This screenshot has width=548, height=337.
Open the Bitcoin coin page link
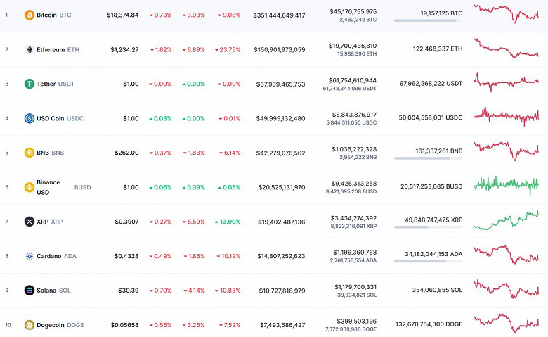pyautogui.click(x=46, y=15)
